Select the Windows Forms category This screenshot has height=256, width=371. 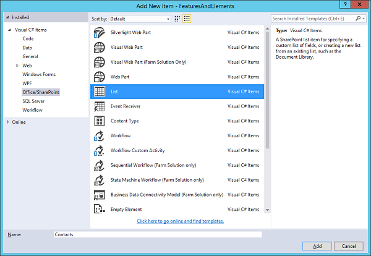(x=39, y=74)
